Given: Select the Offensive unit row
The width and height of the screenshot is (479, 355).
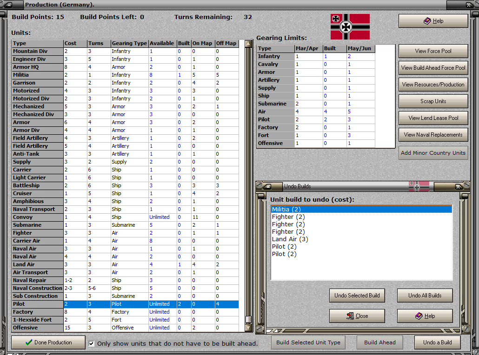Looking at the screenshot, I should point(125,328).
